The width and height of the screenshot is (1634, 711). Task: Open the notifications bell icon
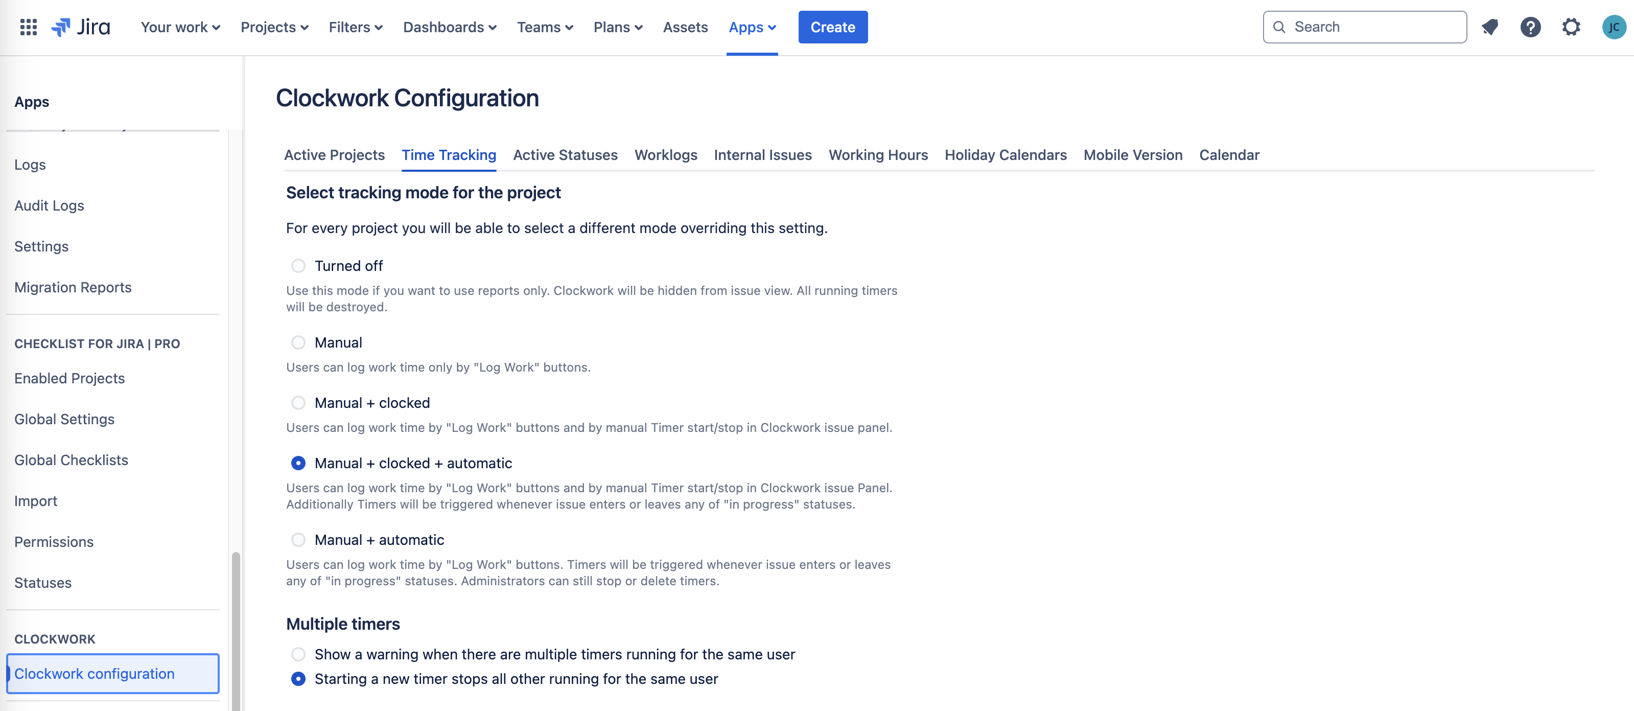click(x=1489, y=27)
